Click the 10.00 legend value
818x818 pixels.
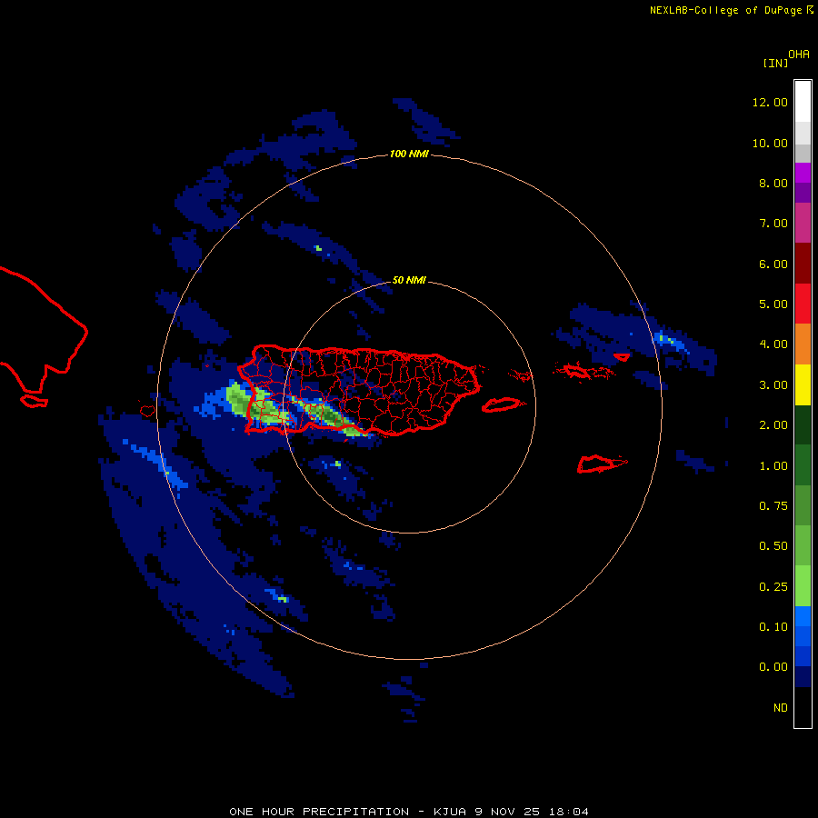coord(770,143)
